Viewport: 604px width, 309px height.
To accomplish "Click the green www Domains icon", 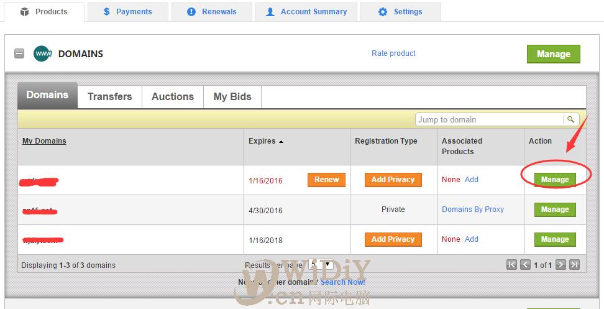I will coord(43,54).
